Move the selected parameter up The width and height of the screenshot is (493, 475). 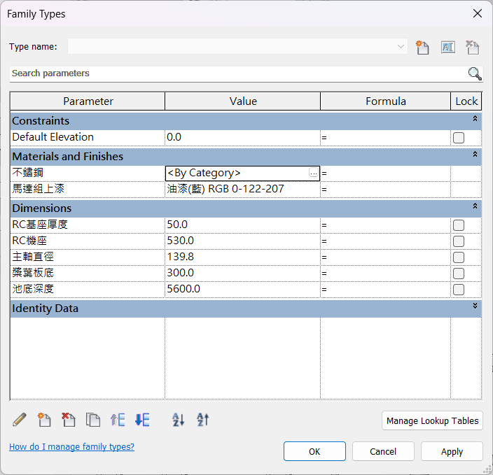[118, 420]
